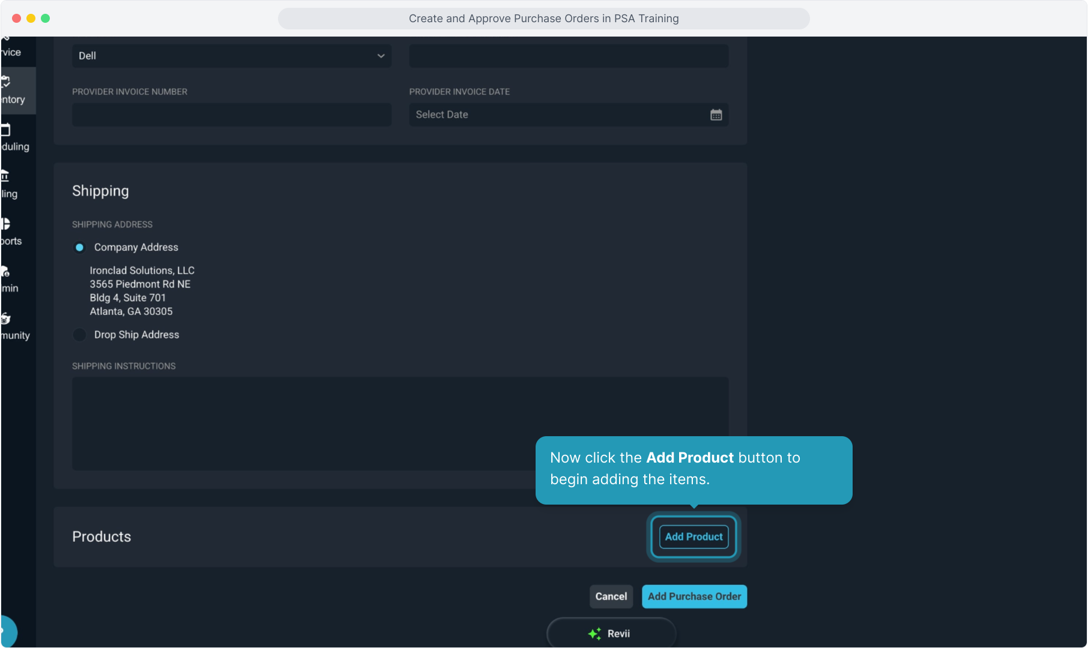Click into the Shipping Instructions text area
The image size is (1088, 648).
(x=400, y=424)
